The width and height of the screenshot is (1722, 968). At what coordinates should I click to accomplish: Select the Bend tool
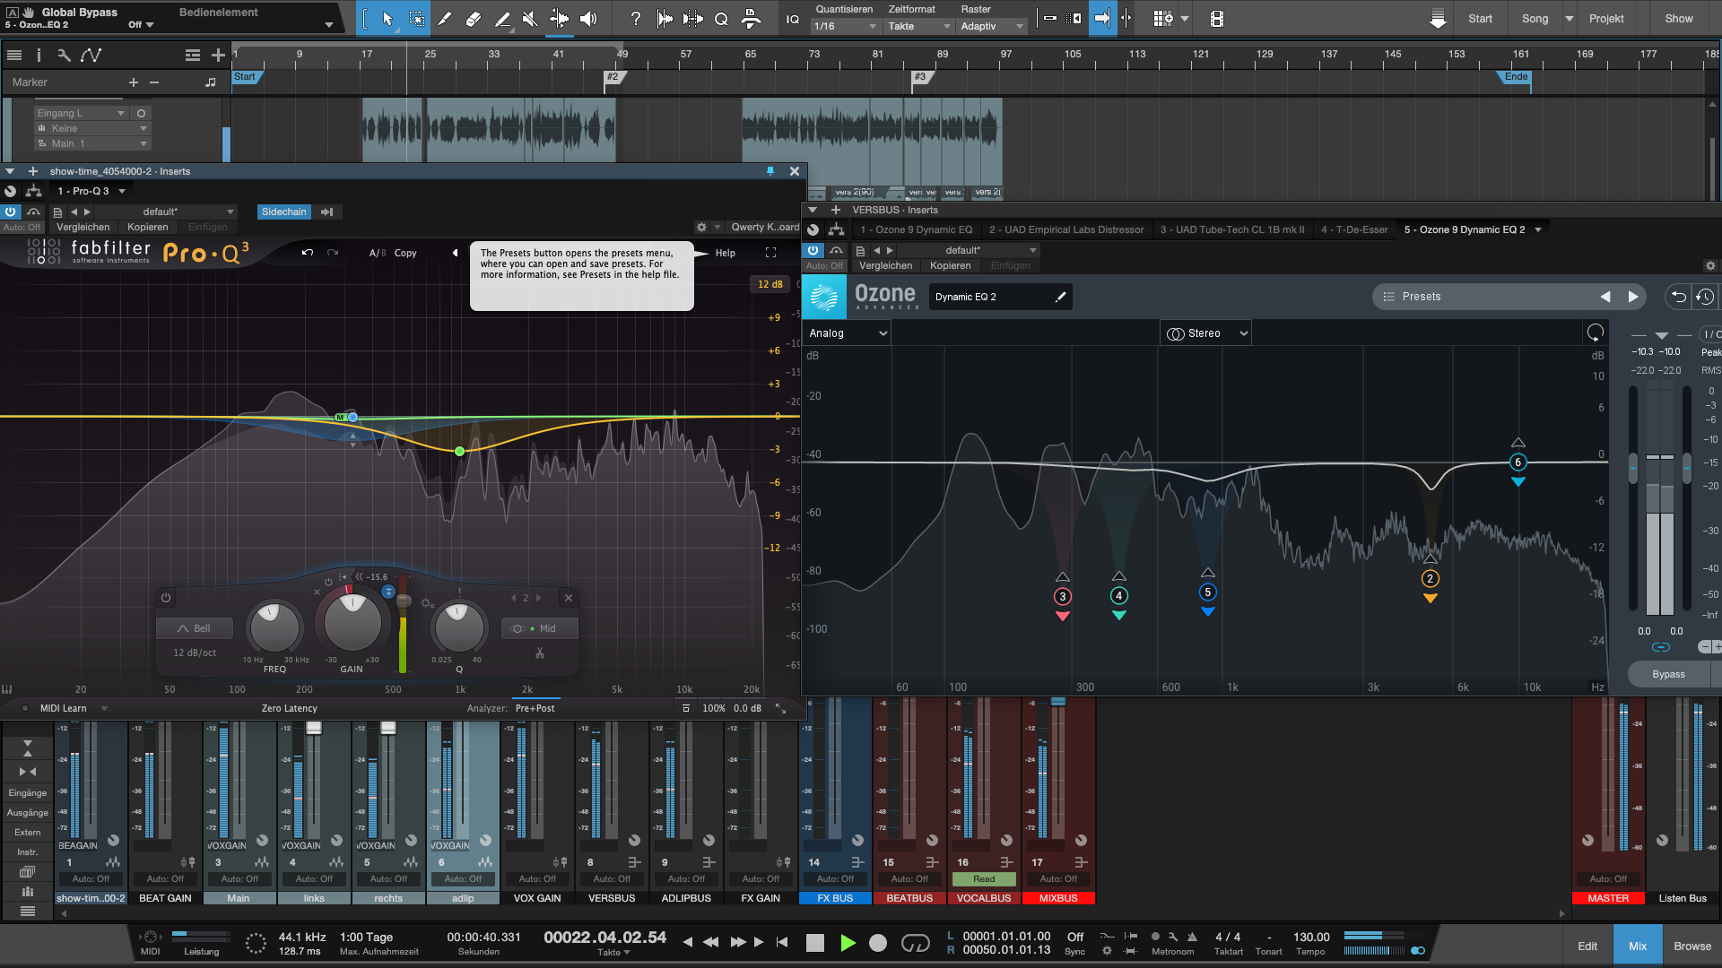(x=559, y=18)
